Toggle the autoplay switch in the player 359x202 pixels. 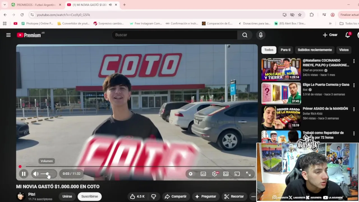coord(191,174)
